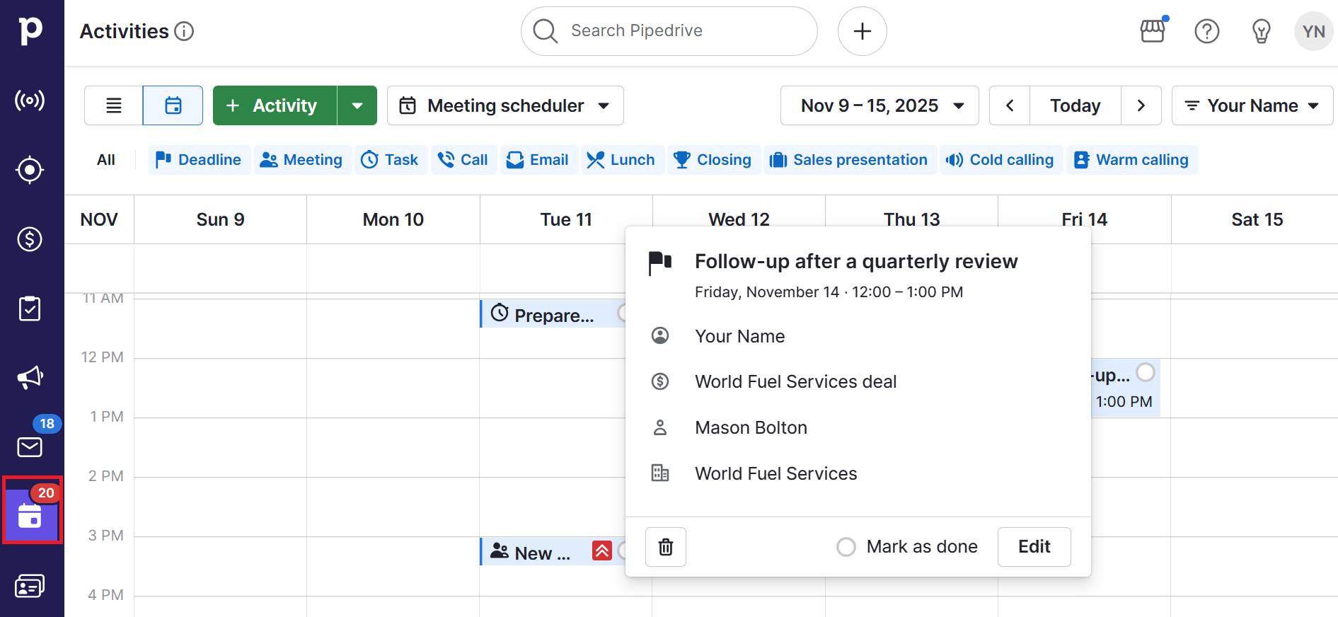The image size is (1338, 617).
Task: Switch to list view
Action: [x=114, y=105]
